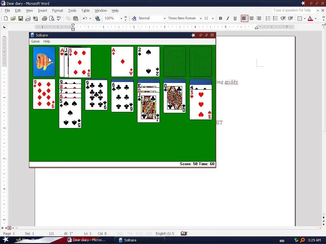Click the Search toolbar icon

35,18
